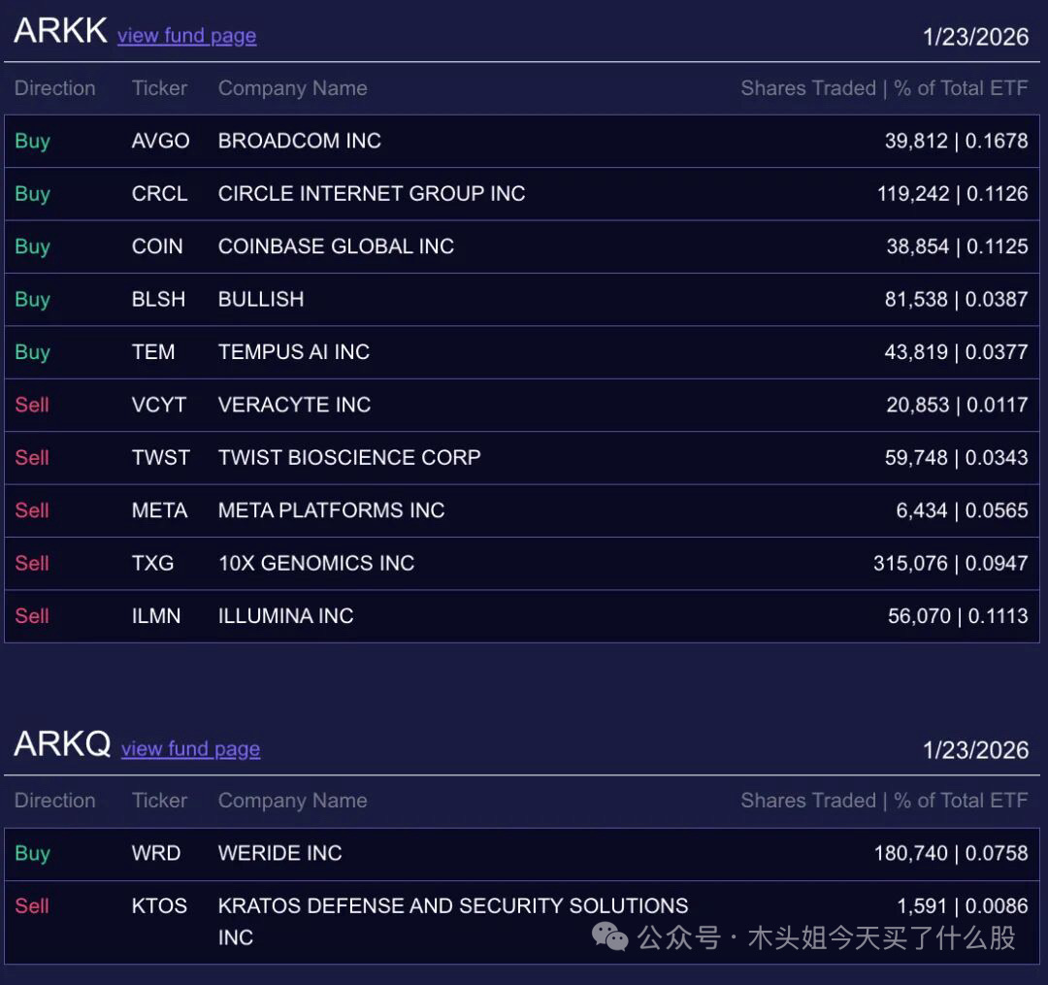Click the value 56,070 | 0.1113
Viewport: 1048px width, 985px height.
(959, 616)
